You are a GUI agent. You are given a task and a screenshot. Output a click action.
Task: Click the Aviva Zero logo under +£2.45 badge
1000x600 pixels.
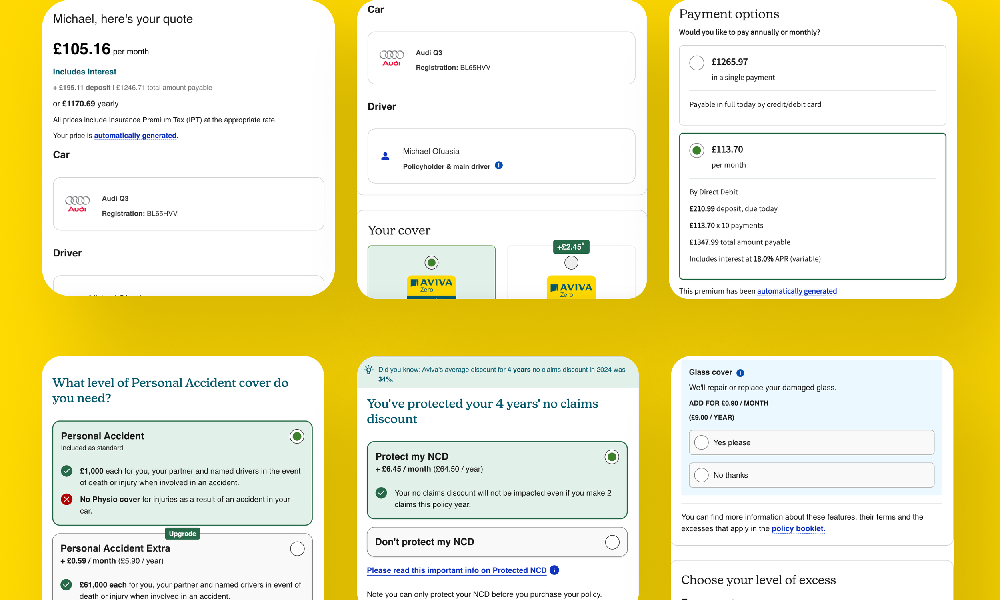[571, 288]
